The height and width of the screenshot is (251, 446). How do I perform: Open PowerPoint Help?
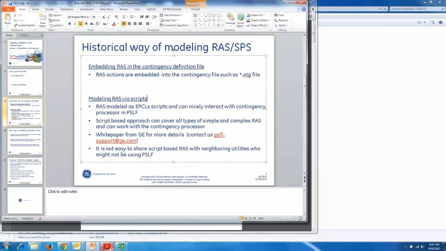coord(304,9)
